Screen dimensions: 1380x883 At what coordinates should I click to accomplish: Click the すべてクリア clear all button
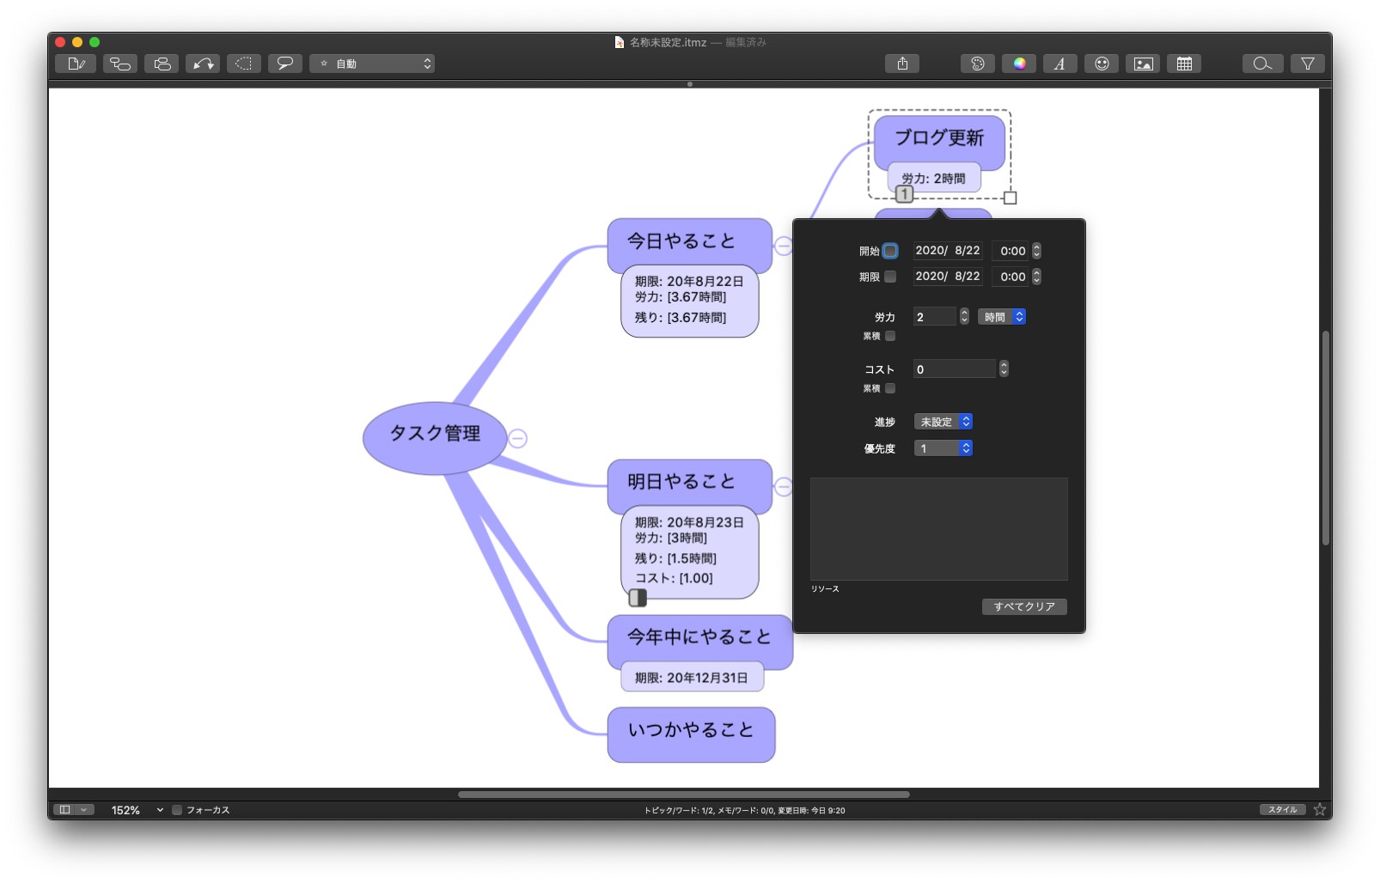tap(1023, 606)
